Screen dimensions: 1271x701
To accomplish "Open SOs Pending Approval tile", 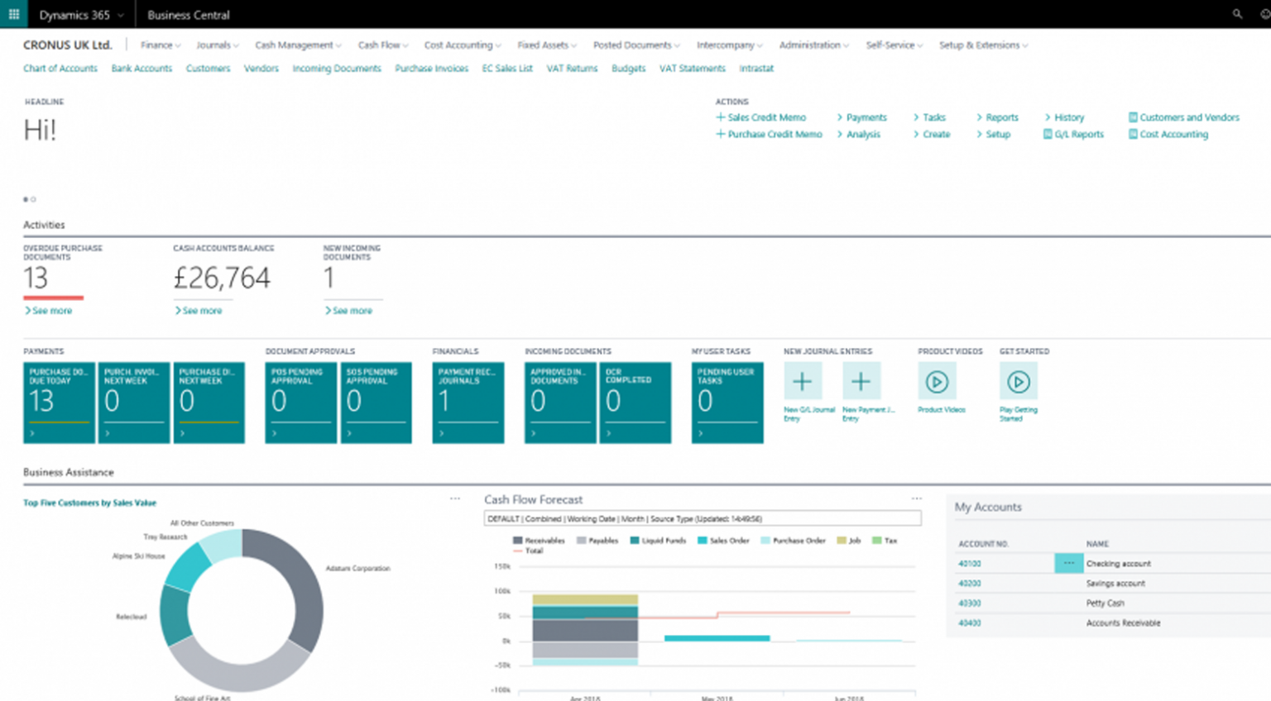I will tap(377, 403).
